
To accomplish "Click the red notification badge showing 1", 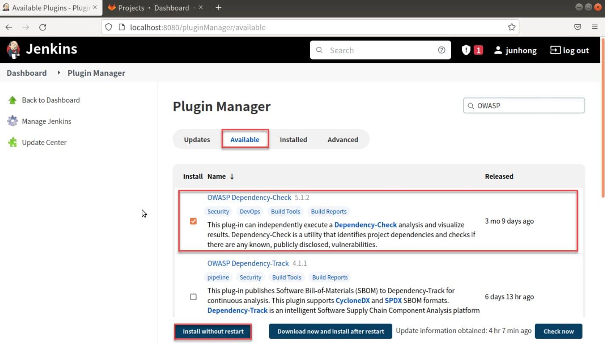I will click(478, 50).
